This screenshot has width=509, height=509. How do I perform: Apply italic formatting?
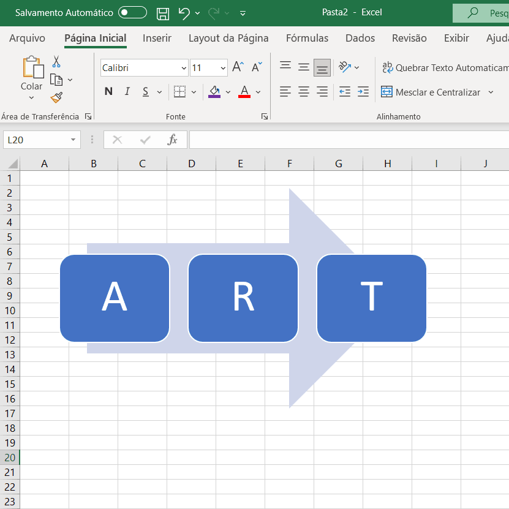(127, 91)
